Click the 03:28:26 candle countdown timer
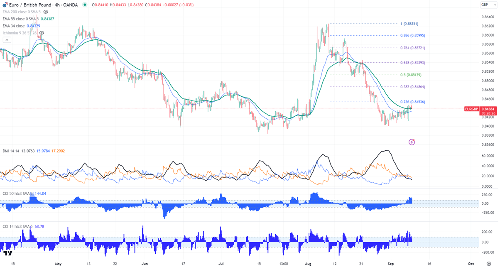 pyautogui.click(x=489, y=113)
